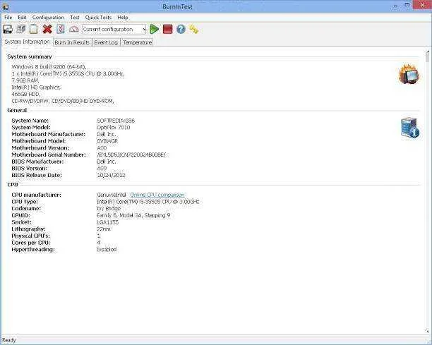Open the Test menu
The image size is (432, 345).
pyautogui.click(x=75, y=18)
